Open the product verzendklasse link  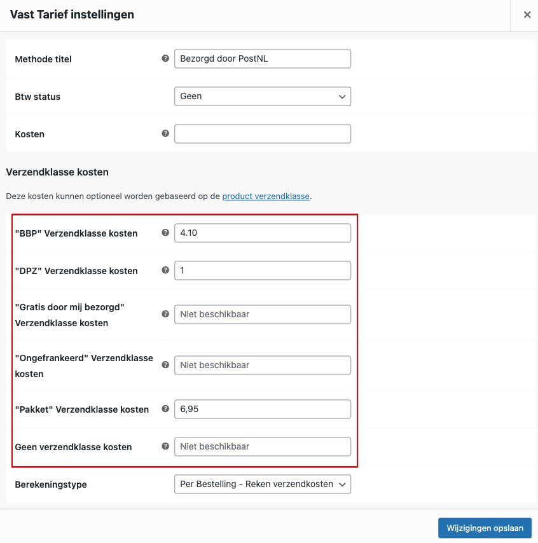(x=266, y=196)
